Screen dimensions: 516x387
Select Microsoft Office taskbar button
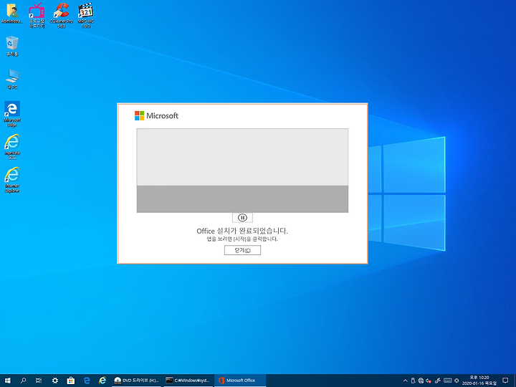point(239,381)
